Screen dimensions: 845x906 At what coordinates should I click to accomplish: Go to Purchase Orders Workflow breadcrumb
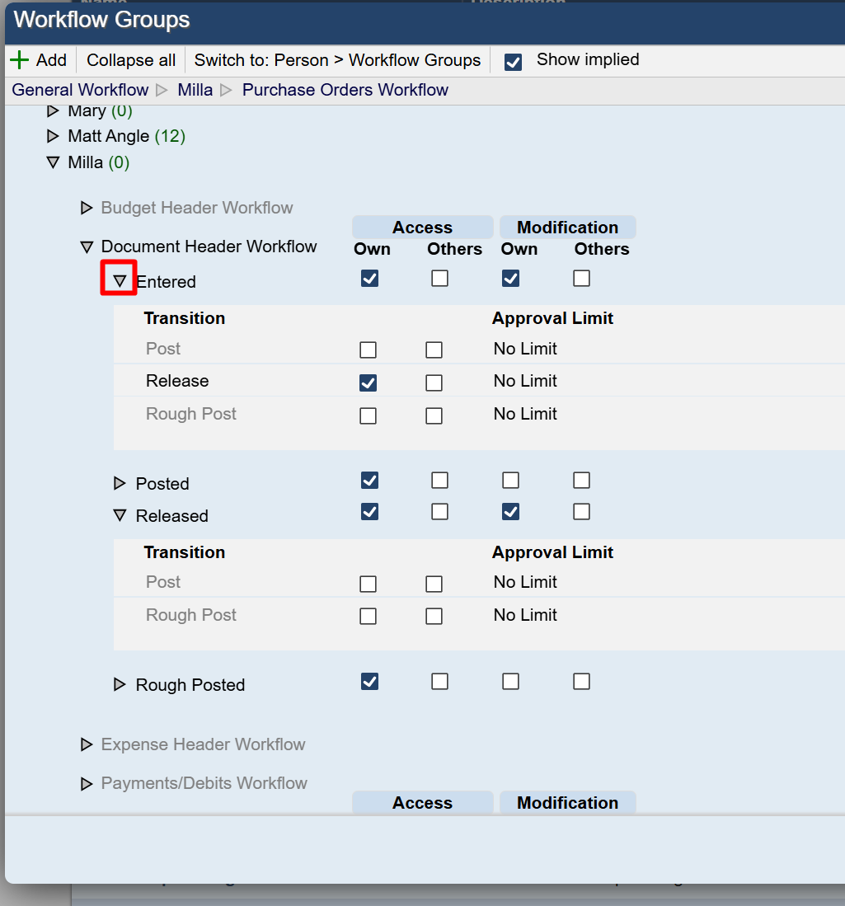(x=345, y=90)
